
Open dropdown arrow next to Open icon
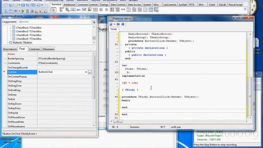point(19,5)
